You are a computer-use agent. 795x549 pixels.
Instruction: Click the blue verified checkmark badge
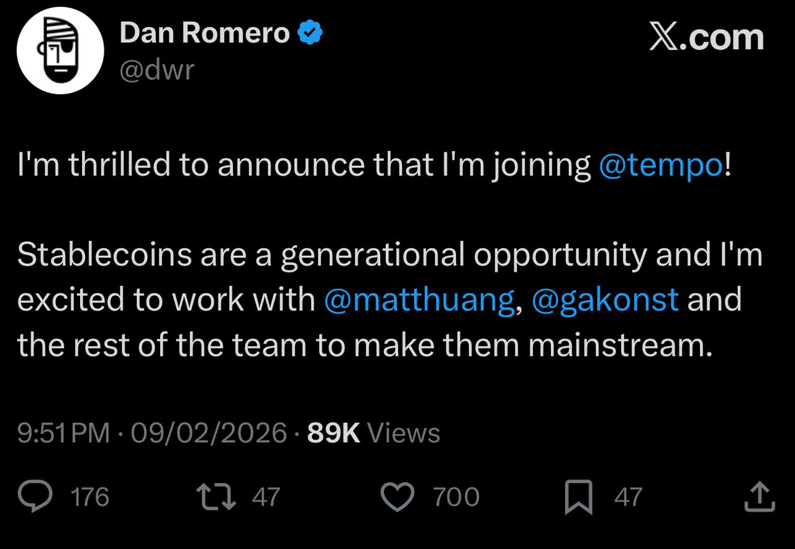(x=309, y=33)
